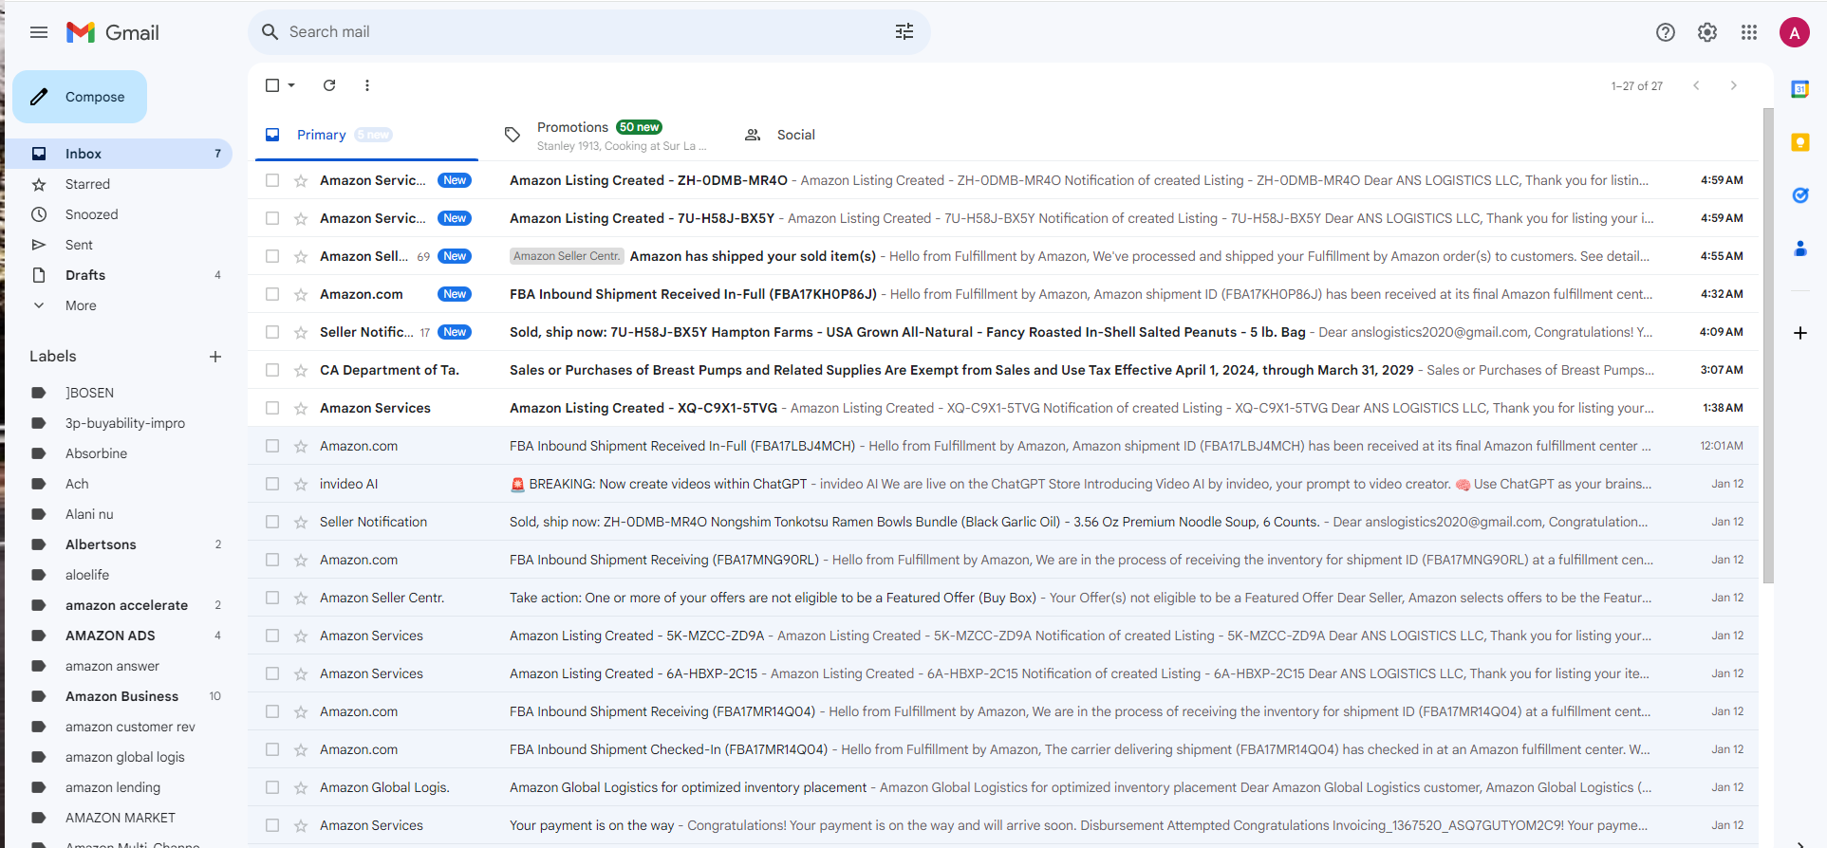Star the CA Department of Ta. email
This screenshot has width=1827, height=848.
pos(301,370)
